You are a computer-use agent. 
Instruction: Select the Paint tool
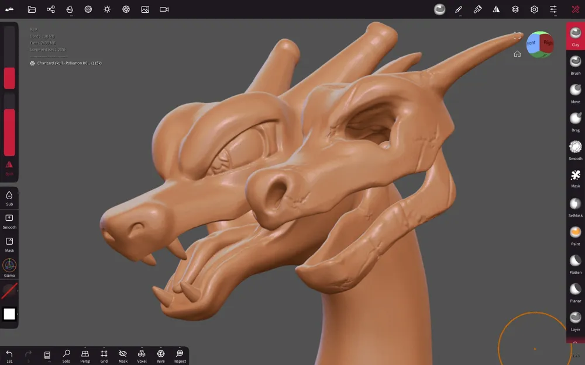pos(575,235)
